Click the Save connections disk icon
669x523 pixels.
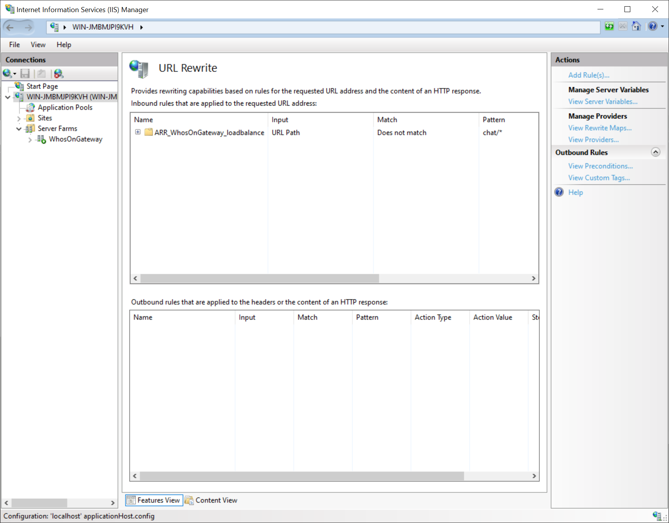point(25,73)
